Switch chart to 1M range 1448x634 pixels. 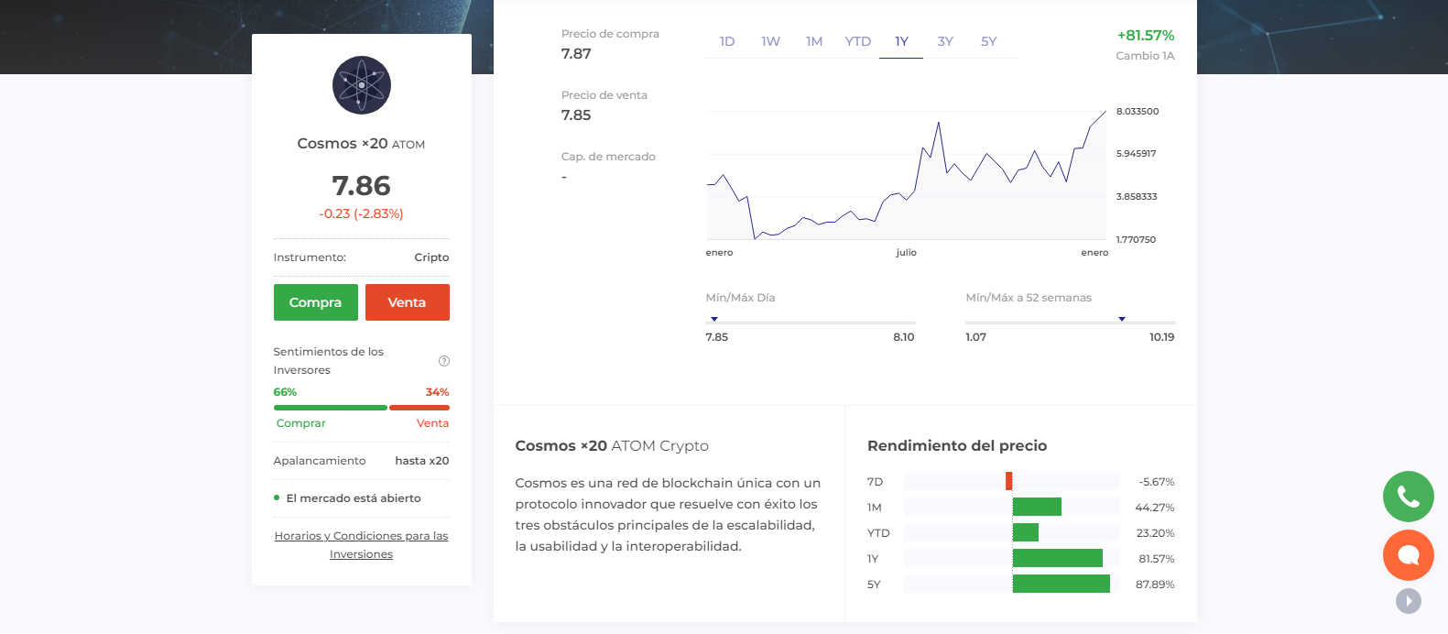click(814, 41)
